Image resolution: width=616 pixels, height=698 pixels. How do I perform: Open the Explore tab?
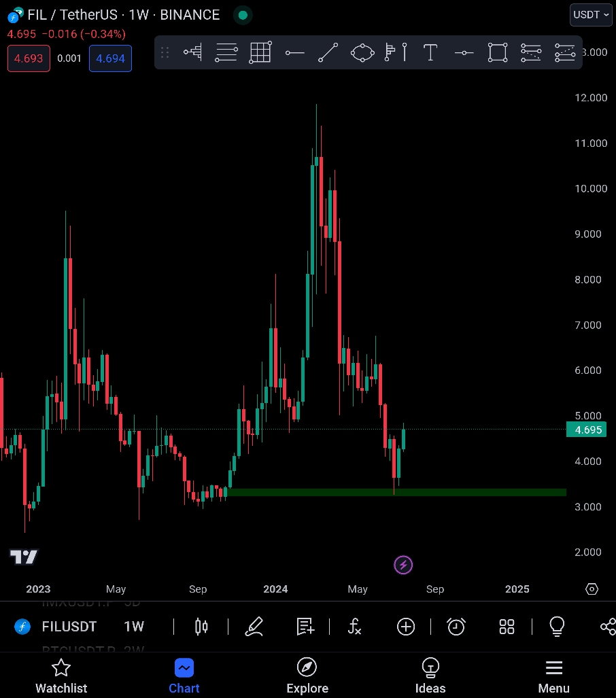[x=307, y=677]
